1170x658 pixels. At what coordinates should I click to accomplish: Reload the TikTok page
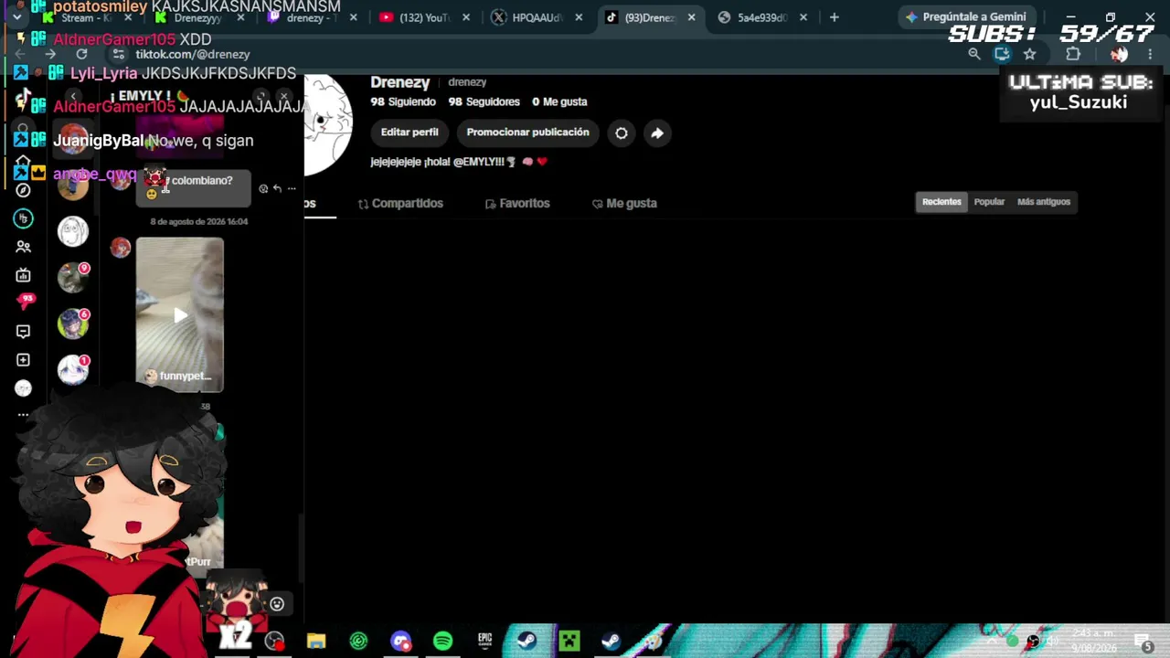(x=81, y=55)
